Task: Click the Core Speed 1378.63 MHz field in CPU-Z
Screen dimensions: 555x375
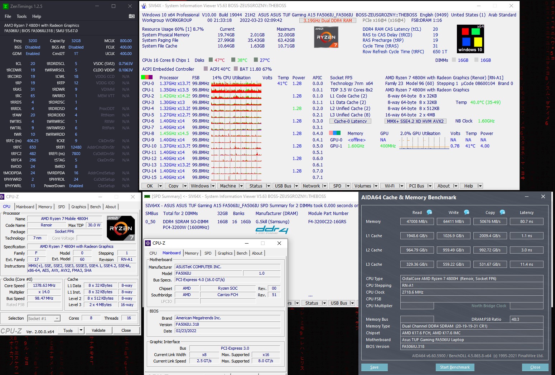Action: click(44, 285)
